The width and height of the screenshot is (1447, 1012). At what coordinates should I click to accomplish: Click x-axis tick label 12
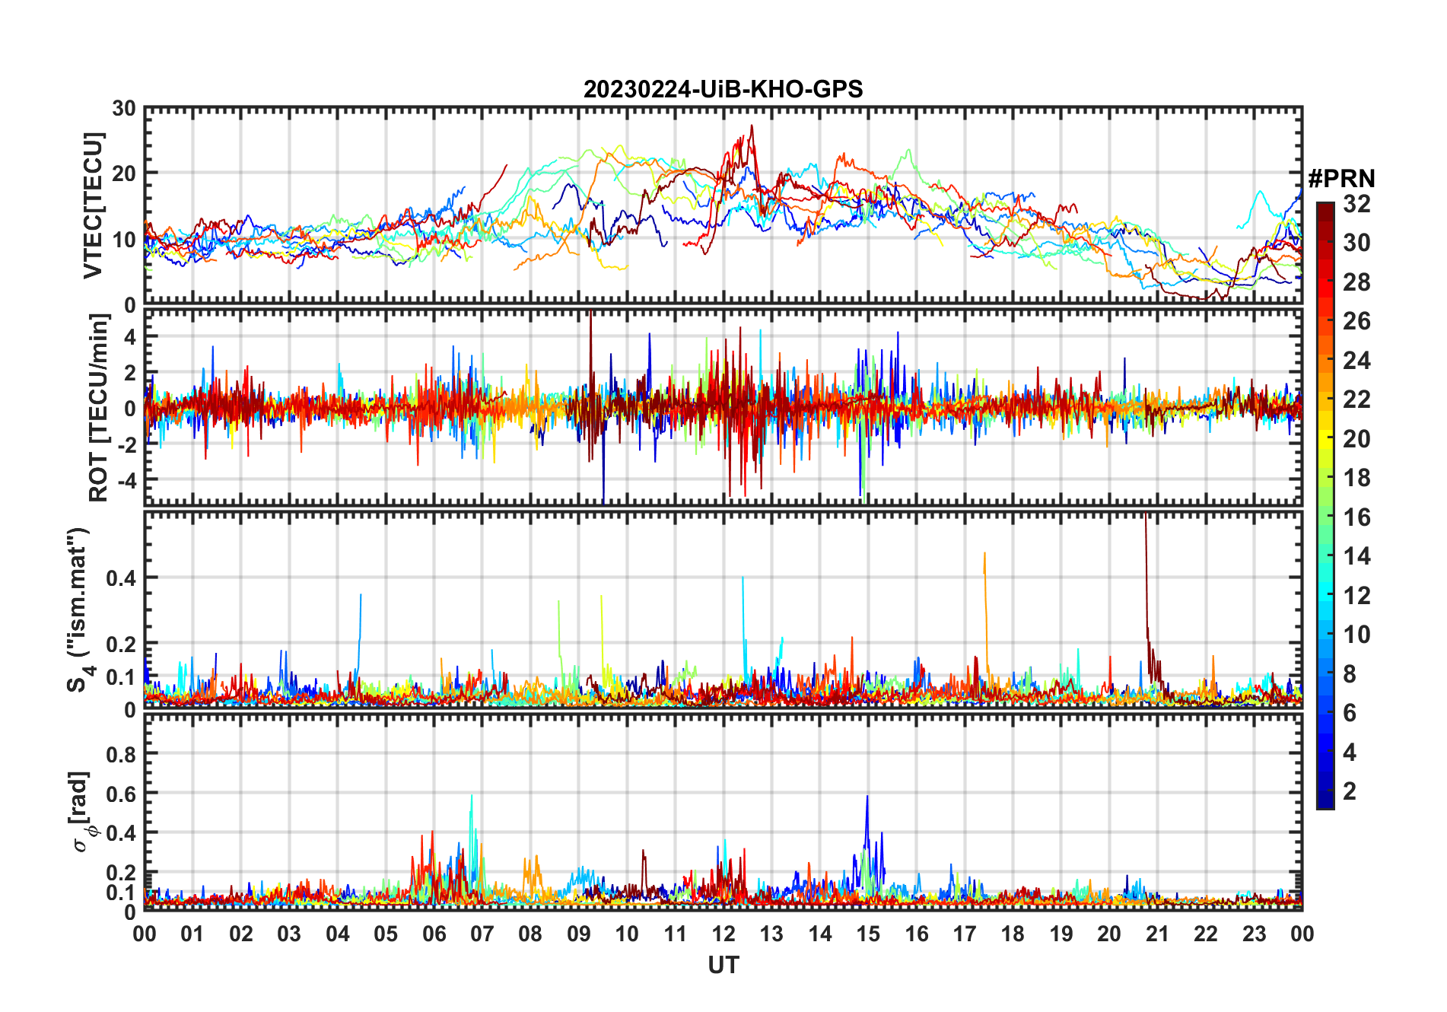coord(723,934)
